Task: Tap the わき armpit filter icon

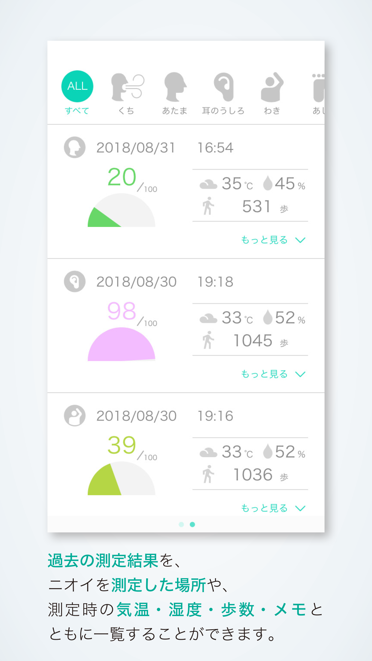Action: (272, 87)
